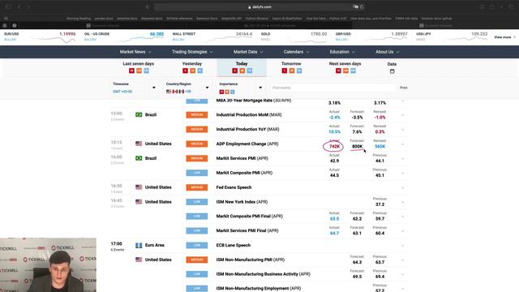The width and height of the screenshot is (519, 292).
Task: Open the ADP Employment Change event title
Action: click(247, 144)
